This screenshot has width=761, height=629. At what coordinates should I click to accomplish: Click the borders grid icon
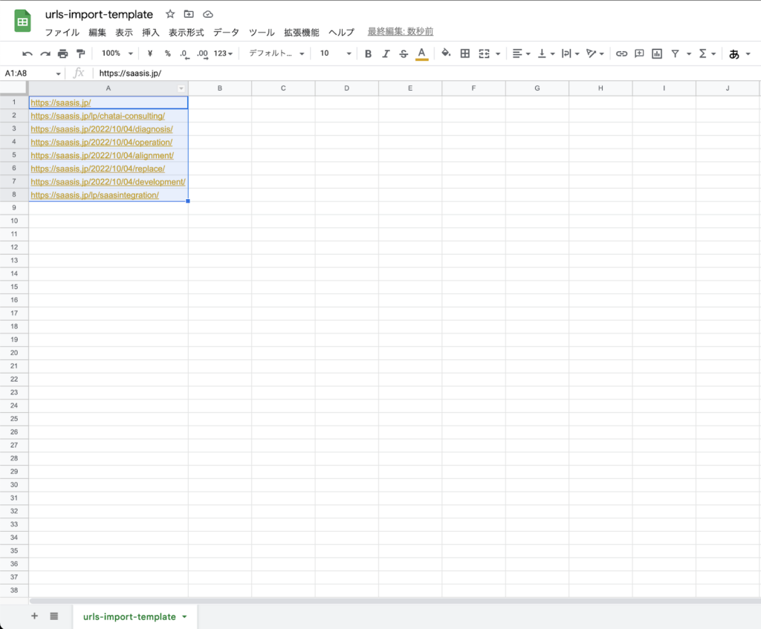coord(465,53)
